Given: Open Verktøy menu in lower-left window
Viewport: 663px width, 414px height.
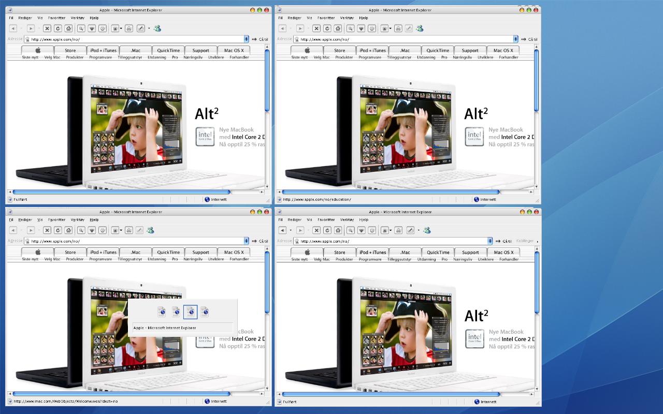Looking at the screenshot, I should 77,219.
